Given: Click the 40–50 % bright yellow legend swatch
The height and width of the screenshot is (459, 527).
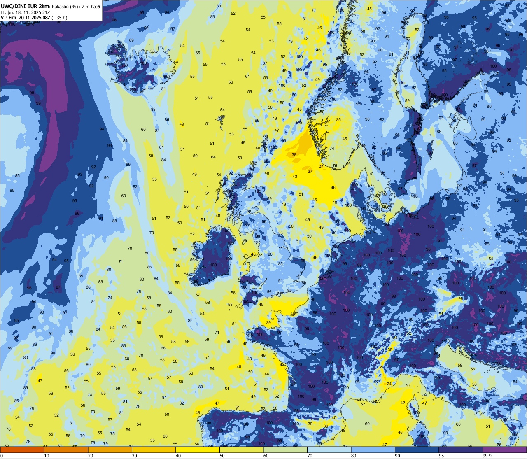Looking at the screenshot, I should tap(197, 450).
